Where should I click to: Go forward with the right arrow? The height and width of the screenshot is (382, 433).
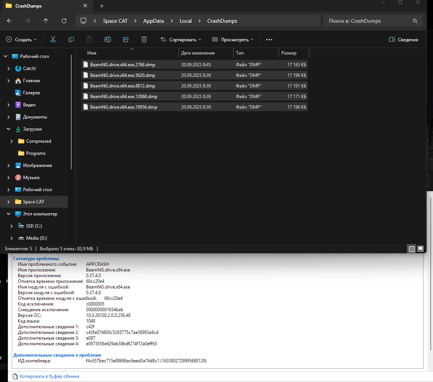[x=28, y=21]
